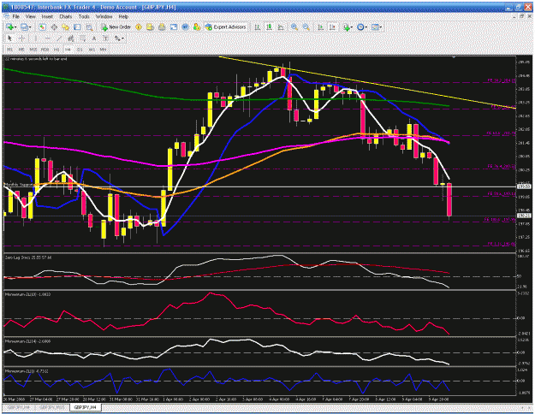Open the Tools menu
This screenshot has width=535, height=414.
(84, 16)
